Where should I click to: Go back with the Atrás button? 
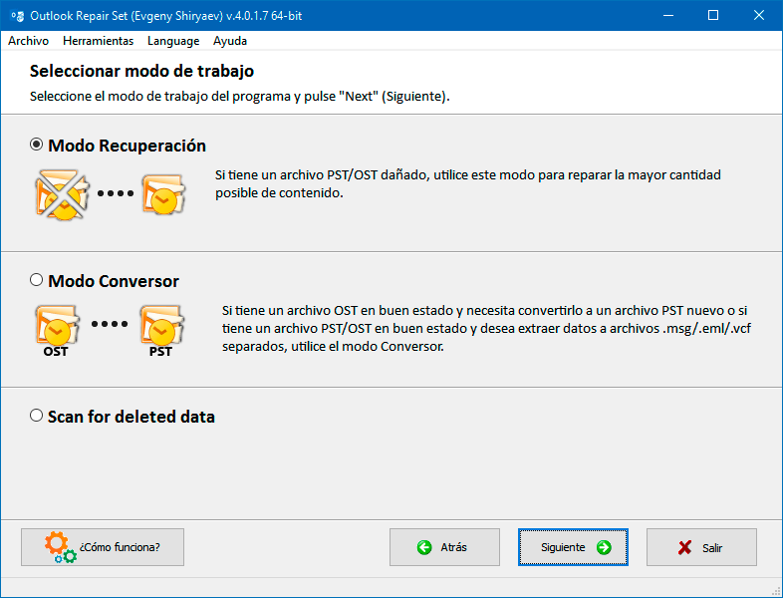444,547
